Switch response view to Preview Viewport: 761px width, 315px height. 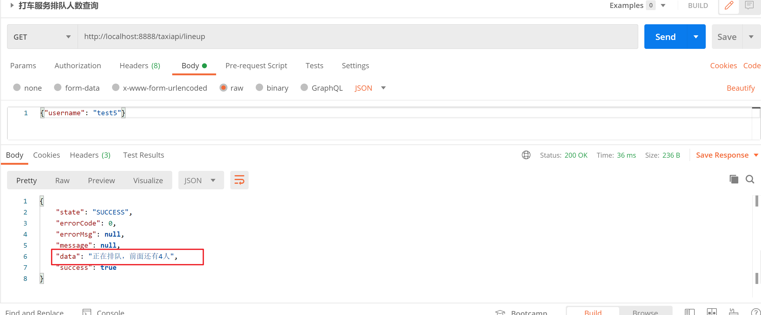tap(101, 180)
